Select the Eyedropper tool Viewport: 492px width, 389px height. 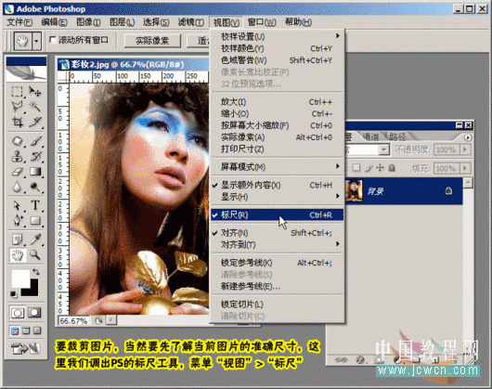tap(34, 240)
